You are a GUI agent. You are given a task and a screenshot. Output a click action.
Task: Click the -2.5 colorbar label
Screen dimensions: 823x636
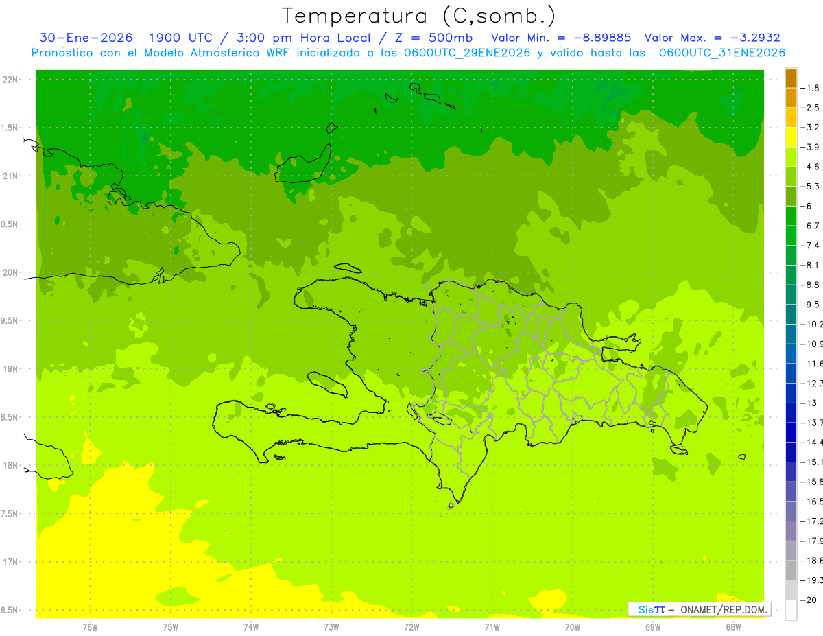pos(811,108)
